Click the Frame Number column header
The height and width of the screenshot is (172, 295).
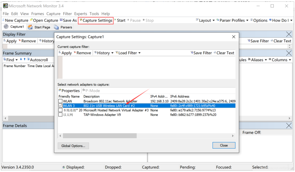(14, 66)
